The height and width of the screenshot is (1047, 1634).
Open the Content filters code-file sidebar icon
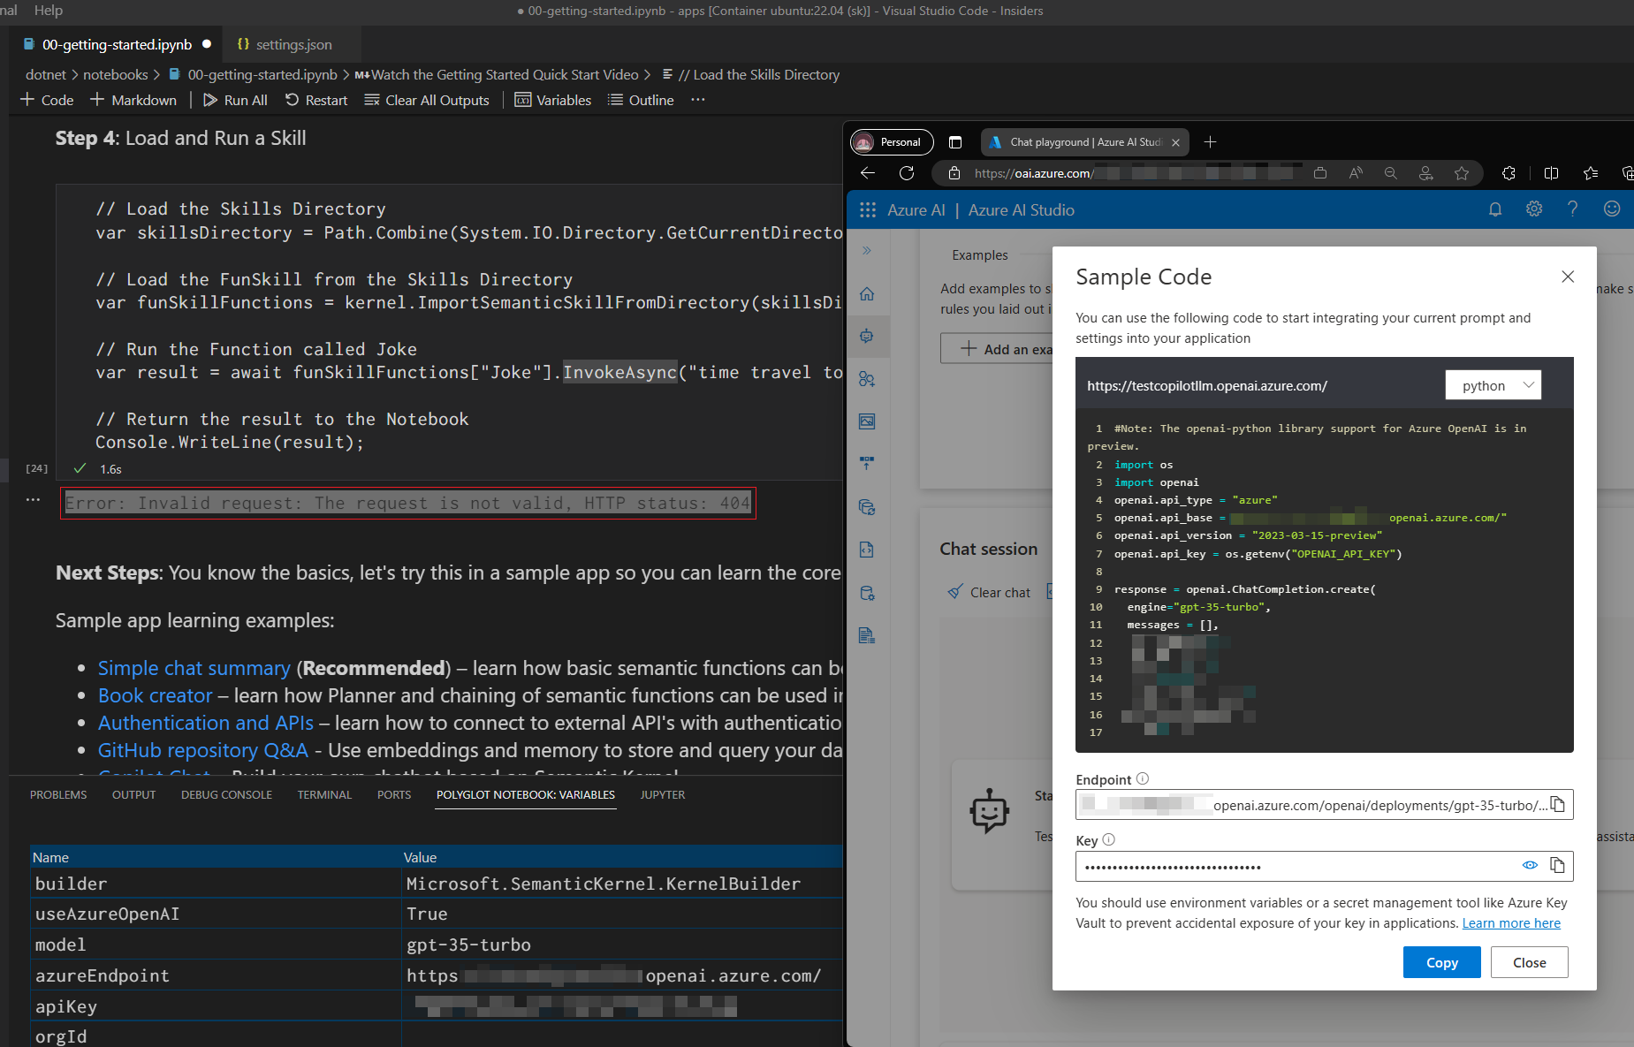pos(867,550)
